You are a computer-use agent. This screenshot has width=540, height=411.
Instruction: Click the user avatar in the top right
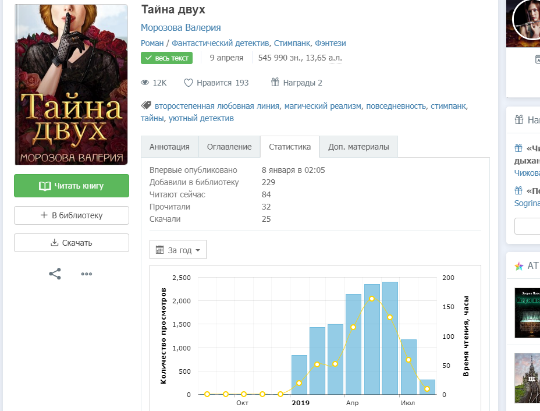pos(527,20)
